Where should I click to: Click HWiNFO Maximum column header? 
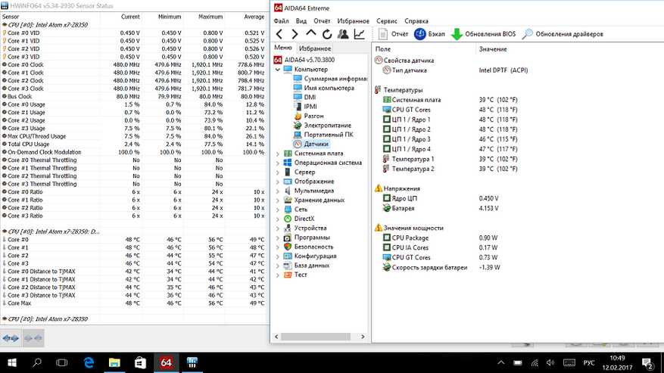[x=204, y=17]
